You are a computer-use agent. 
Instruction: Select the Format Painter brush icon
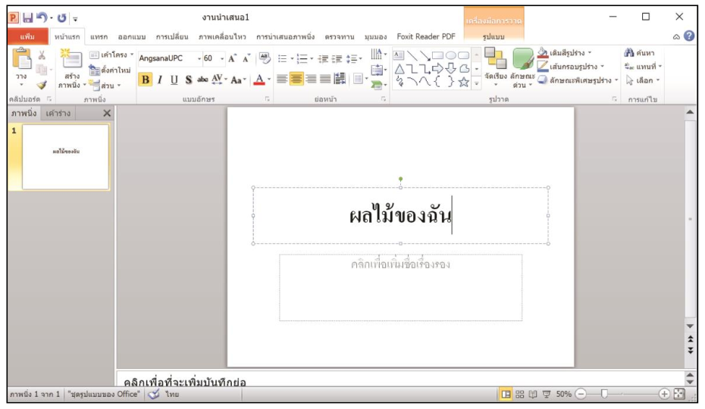(x=42, y=86)
